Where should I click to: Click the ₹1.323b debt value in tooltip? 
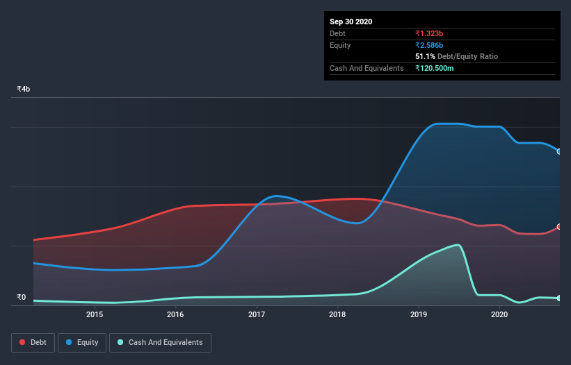[429, 33]
